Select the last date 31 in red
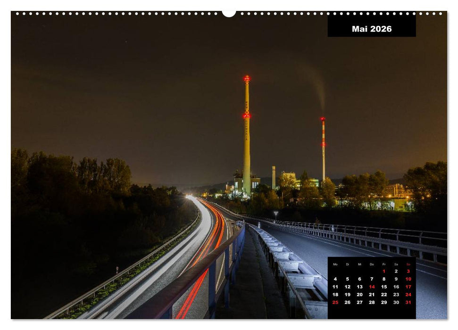Image resolution: width=458 pixels, height=330 pixels. tap(408, 301)
